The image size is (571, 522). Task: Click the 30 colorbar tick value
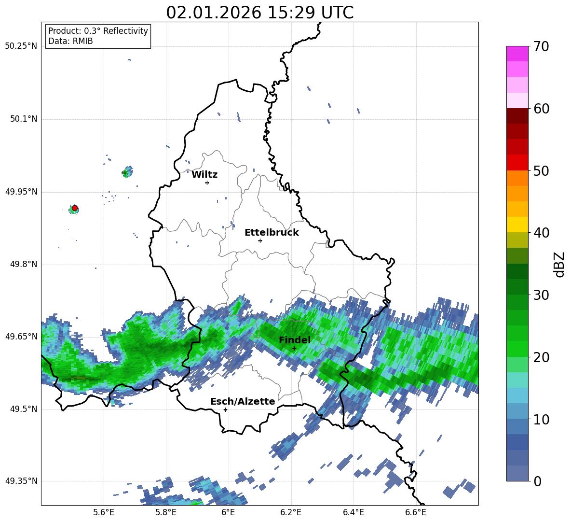pyautogui.click(x=541, y=295)
